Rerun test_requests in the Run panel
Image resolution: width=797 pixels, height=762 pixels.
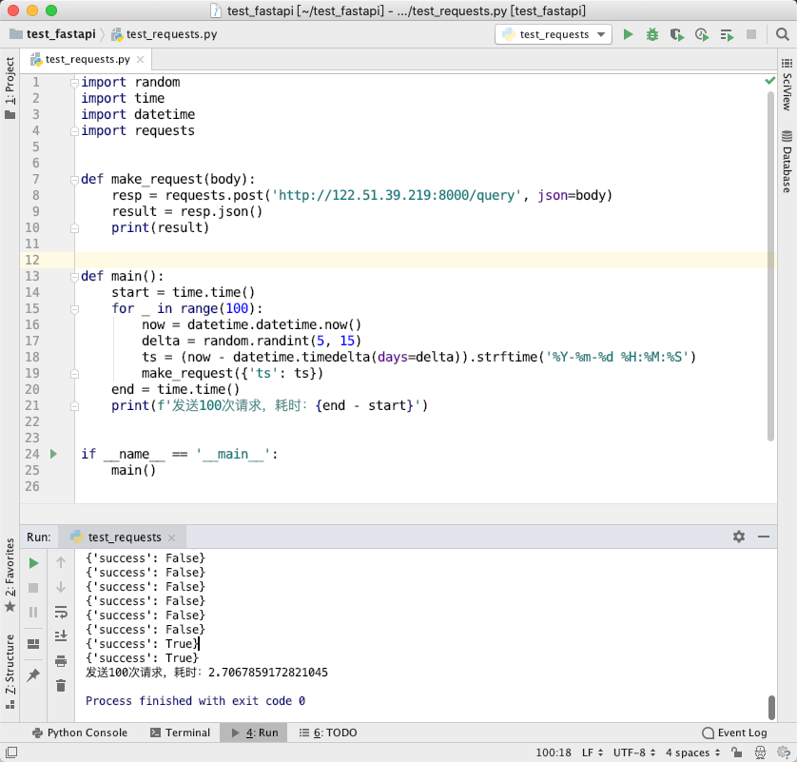[x=33, y=563]
